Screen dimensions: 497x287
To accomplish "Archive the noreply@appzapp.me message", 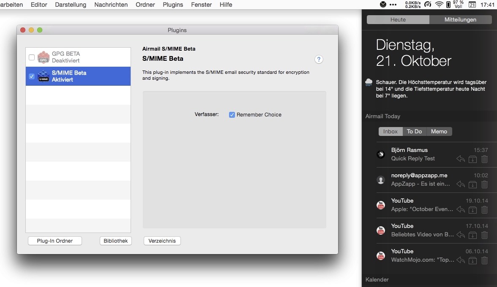I will pos(473,184).
